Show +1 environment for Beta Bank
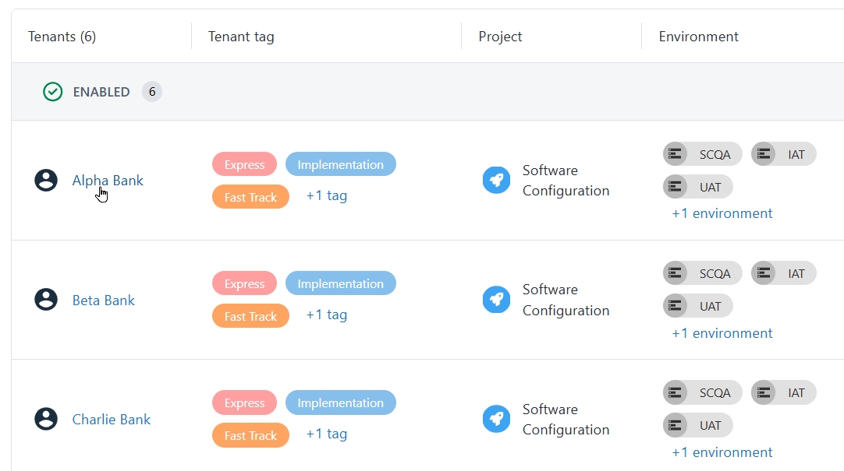The height and width of the screenshot is (471, 844). click(x=722, y=333)
